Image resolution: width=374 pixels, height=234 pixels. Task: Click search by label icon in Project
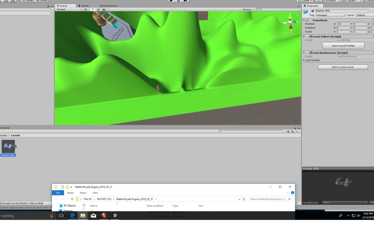point(292,132)
